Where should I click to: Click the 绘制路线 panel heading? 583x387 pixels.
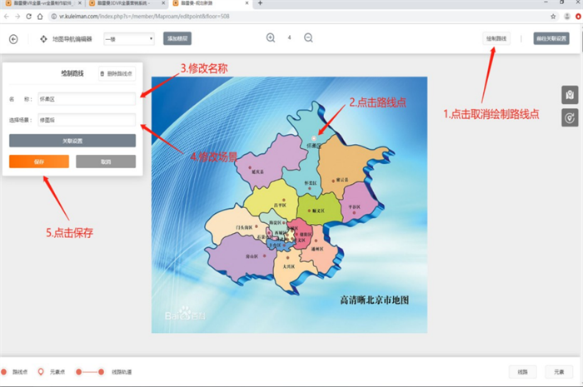[x=72, y=73]
